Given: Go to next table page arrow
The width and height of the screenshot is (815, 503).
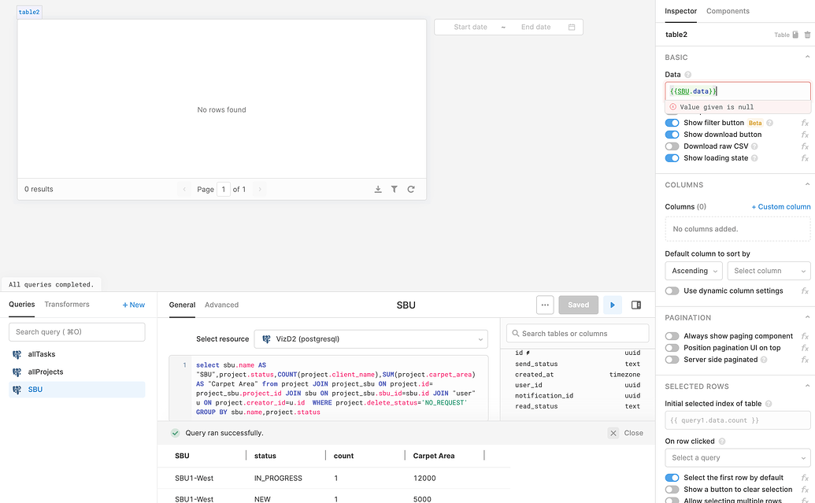Looking at the screenshot, I should [260, 189].
